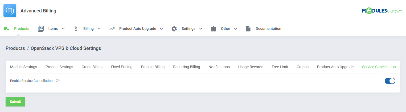
Task: Open the Usage Records tab
Action: pyautogui.click(x=251, y=67)
